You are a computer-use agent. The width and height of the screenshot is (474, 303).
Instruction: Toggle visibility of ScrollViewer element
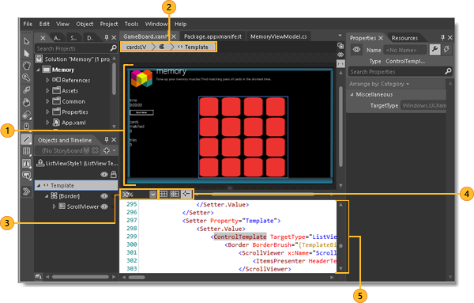[104, 206]
